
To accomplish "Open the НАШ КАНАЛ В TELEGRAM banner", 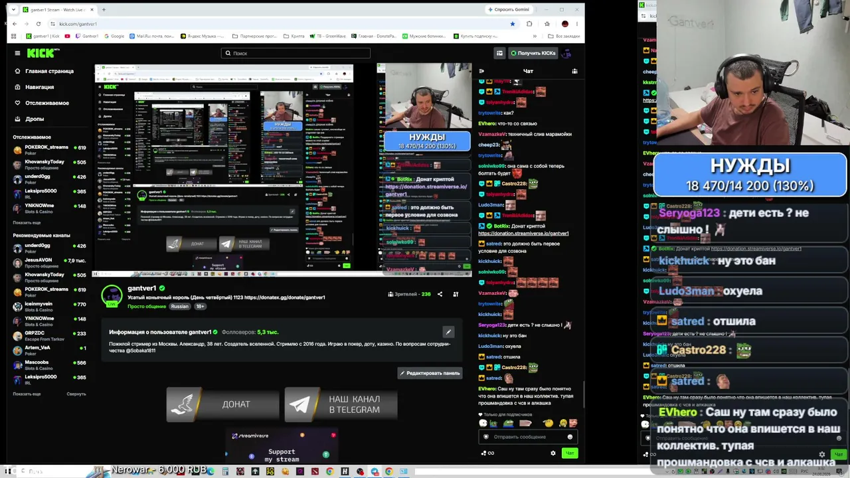I will pyautogui.click(x=341, y=404).
